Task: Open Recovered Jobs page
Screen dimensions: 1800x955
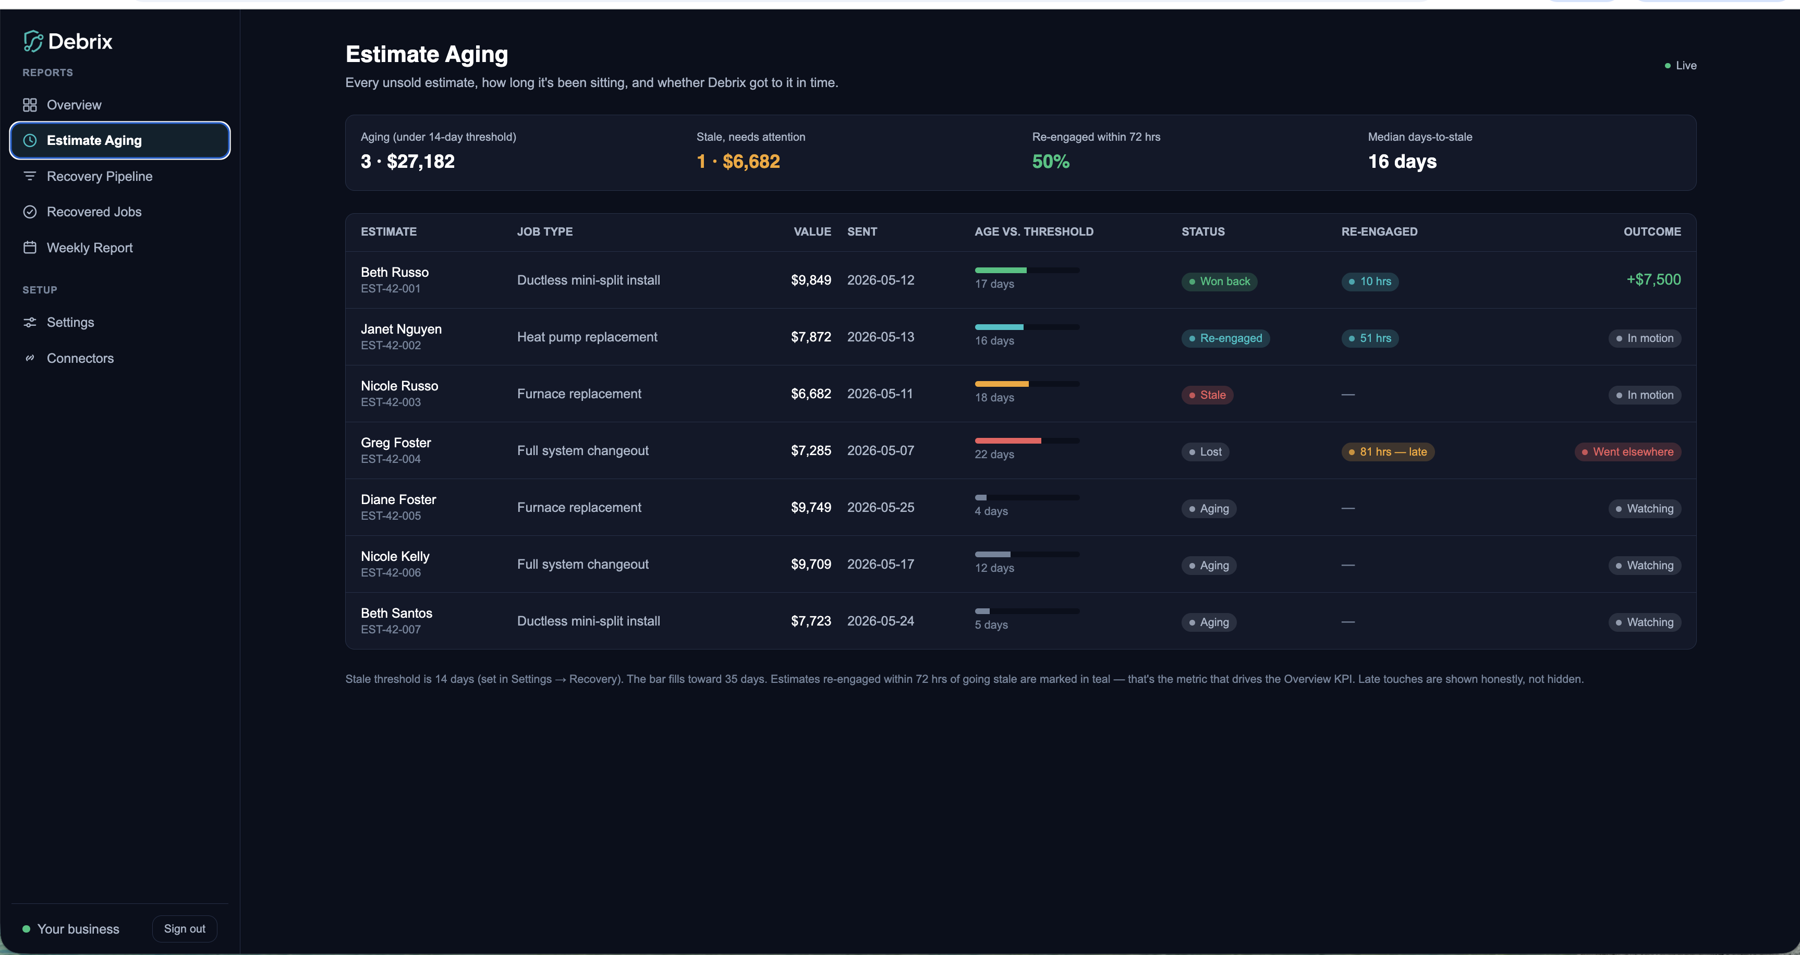Action: coord(119,212)
